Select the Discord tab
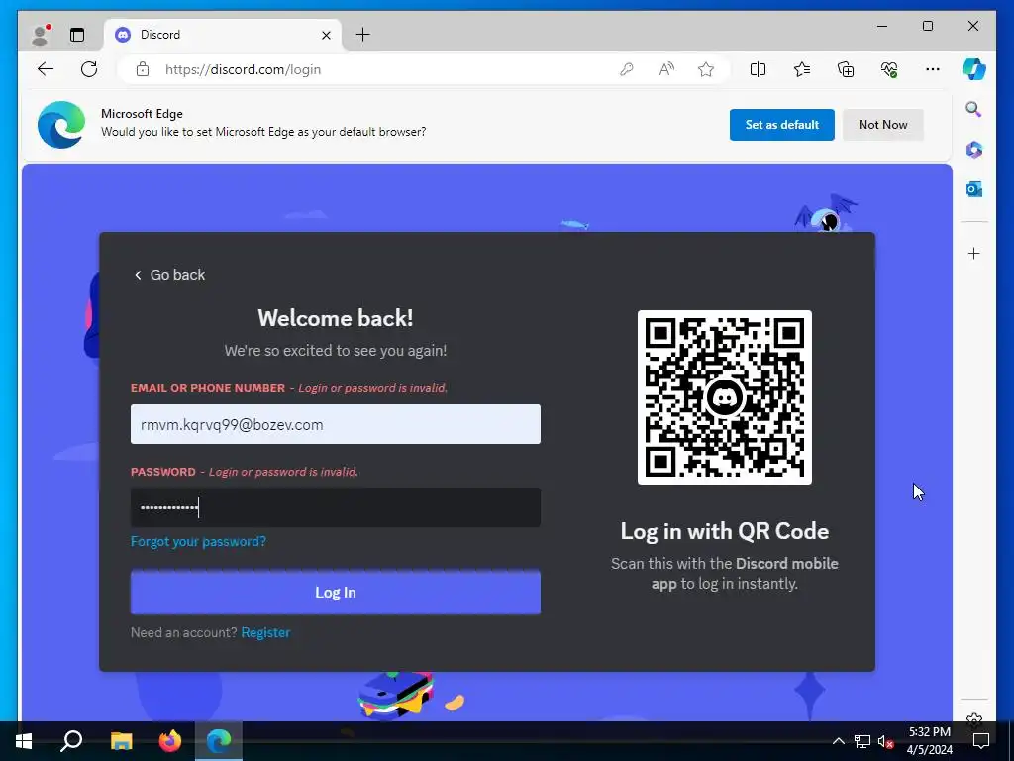The width and height of the screenshot is (1014, 761). 223,35
